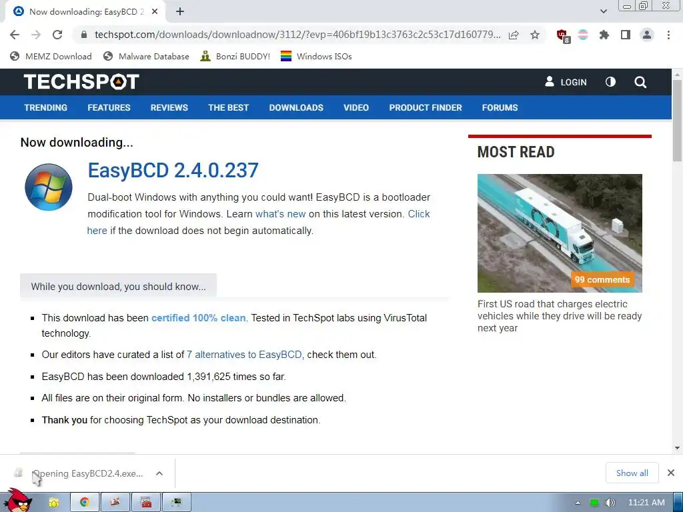Open the FEATURES nav item
683x512 pixels.
109,107
